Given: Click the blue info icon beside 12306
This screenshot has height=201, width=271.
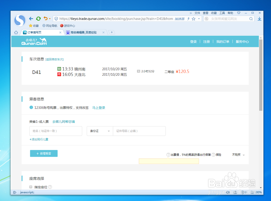Looking at the screenshot, I should tap(31, 108).
